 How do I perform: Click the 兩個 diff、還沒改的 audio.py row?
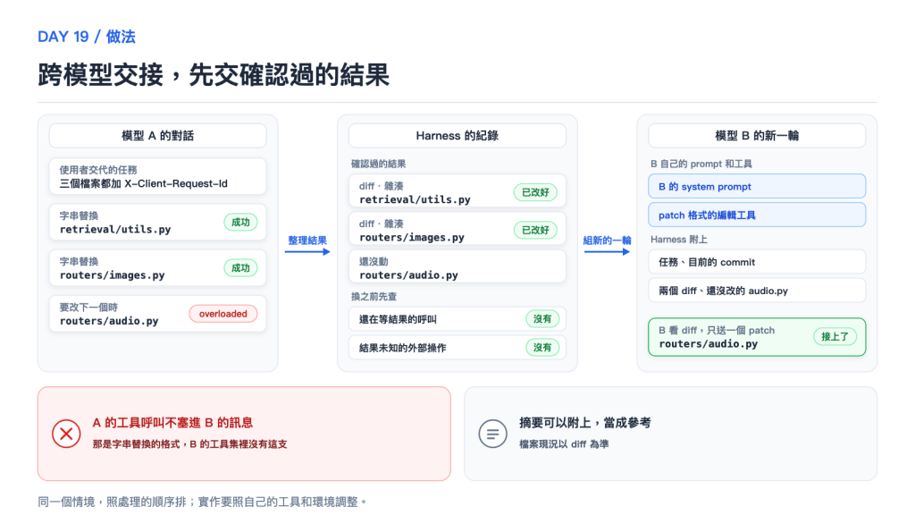tap(757, 291)
